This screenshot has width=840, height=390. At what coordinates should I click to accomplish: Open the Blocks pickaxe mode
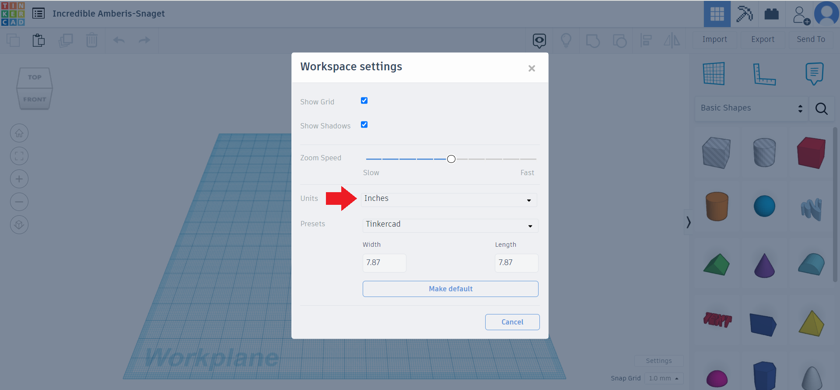pos(744,14)
